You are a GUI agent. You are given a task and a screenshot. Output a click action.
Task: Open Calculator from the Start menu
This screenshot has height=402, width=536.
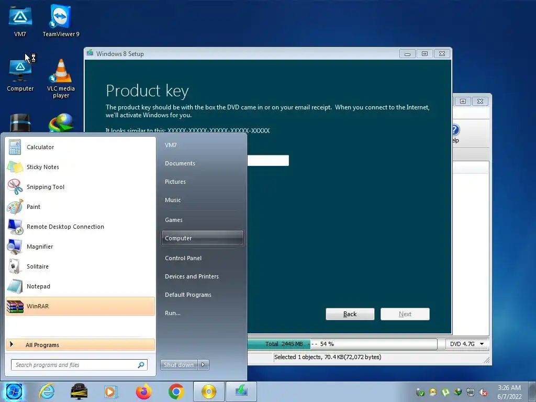pos(80,147)
